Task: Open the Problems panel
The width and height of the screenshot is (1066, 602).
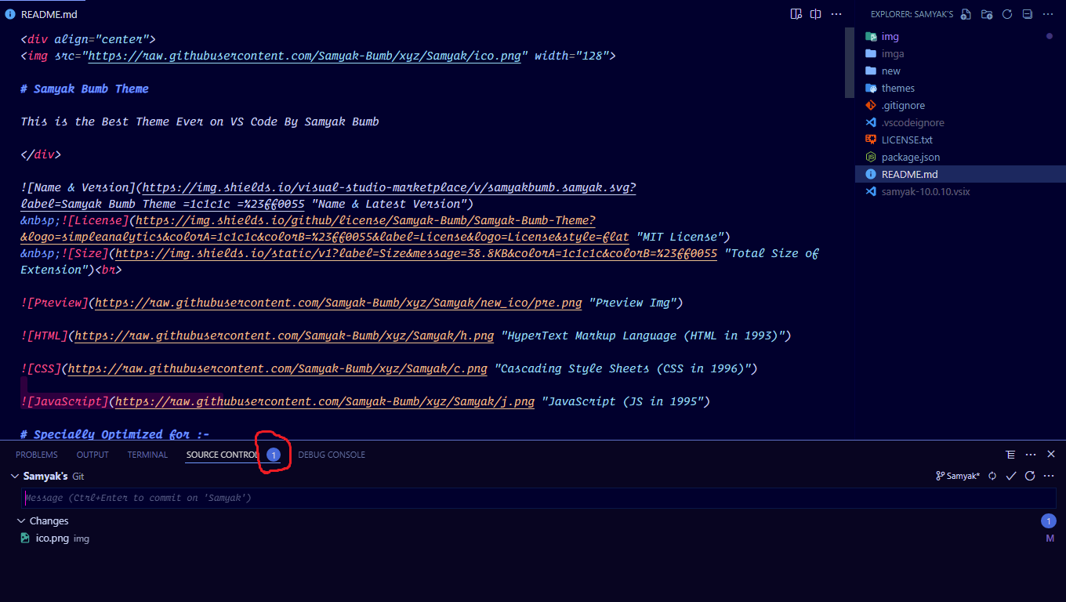Action: 37,455
